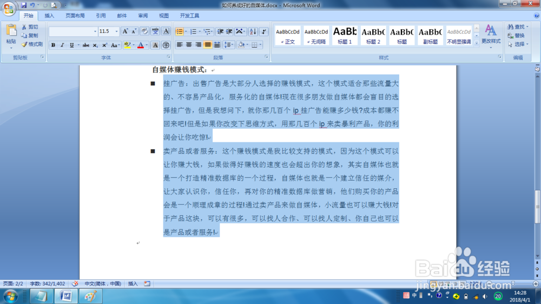Open the font size dropdown arrow
Image resolution: width=541 pixels, height=304 pixels.
tap(117, 31)
